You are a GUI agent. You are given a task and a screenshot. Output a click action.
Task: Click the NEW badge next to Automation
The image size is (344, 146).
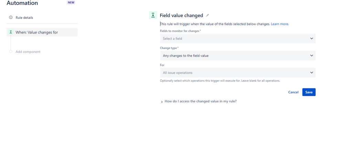71,3
